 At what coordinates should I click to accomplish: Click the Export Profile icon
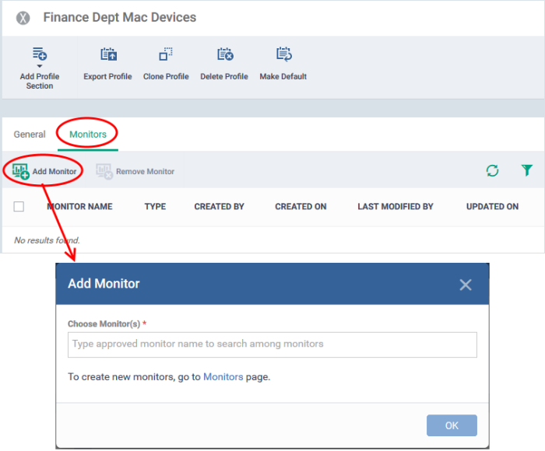pyautogui.click(x=108, y=54)
